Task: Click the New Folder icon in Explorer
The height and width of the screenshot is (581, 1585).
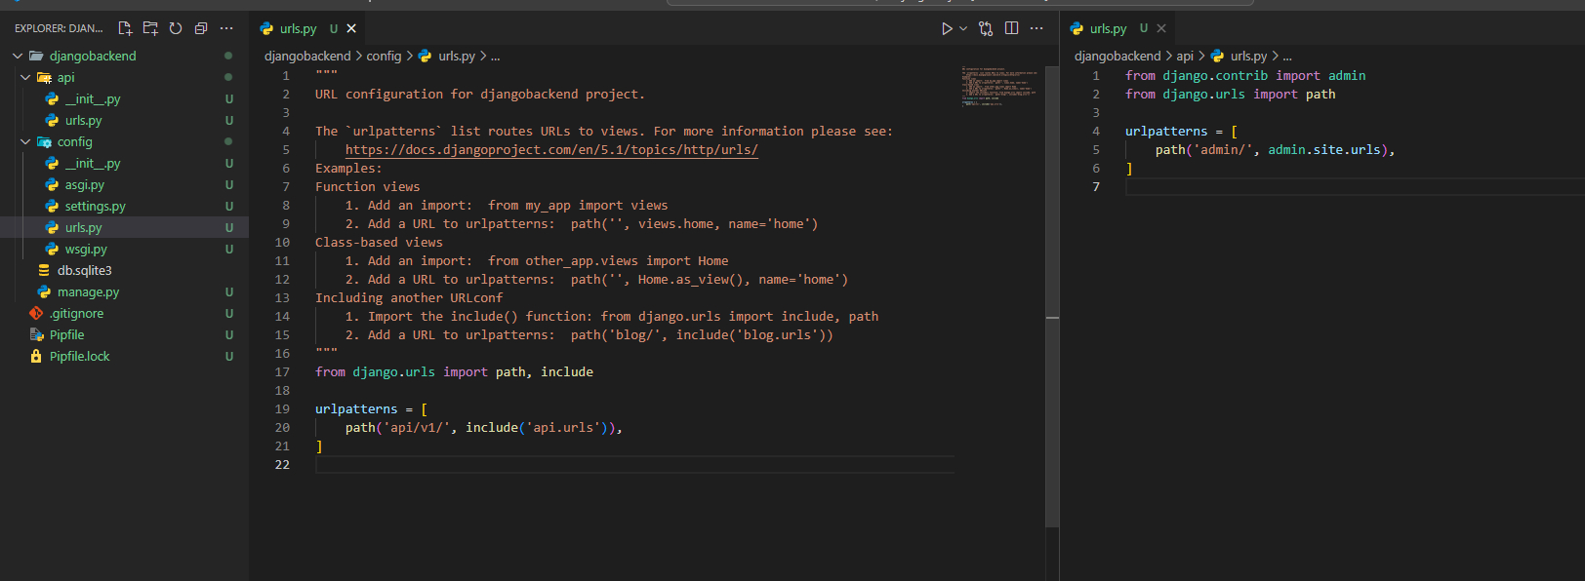Action: [x=150, y=28]
